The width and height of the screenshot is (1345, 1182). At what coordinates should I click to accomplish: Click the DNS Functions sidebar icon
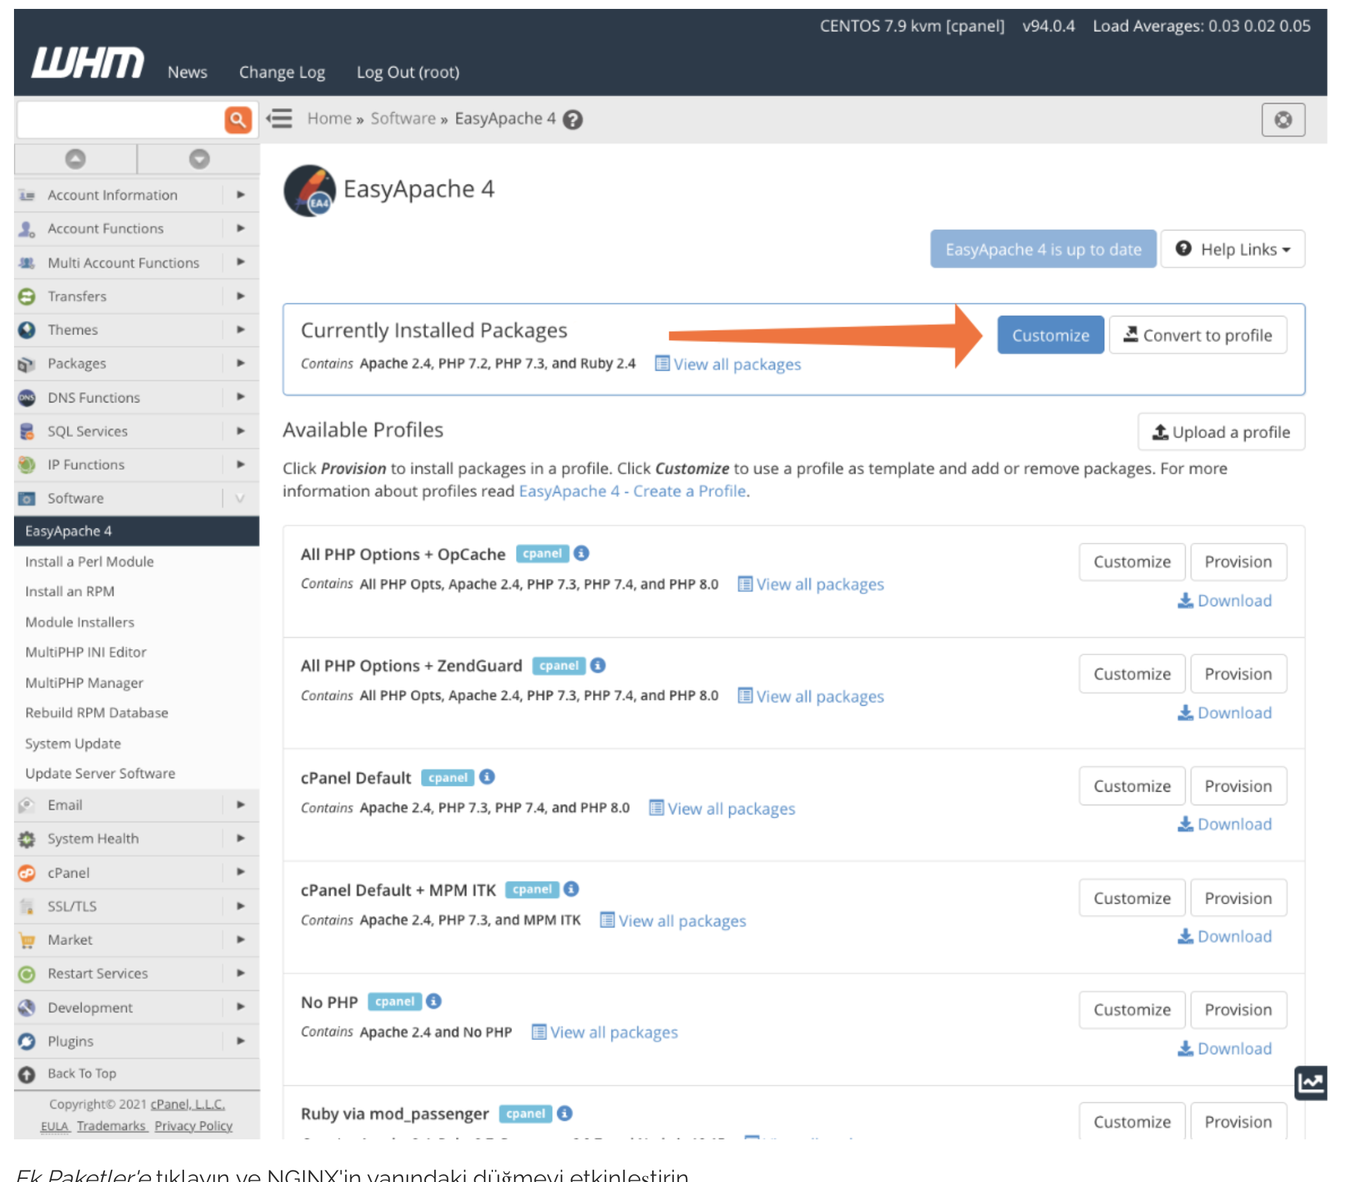[x=27, y=397]
